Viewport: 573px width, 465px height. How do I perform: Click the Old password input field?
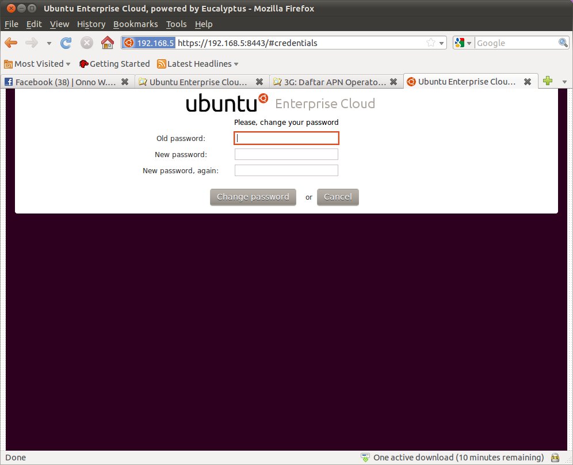click(x=286, y=138)
